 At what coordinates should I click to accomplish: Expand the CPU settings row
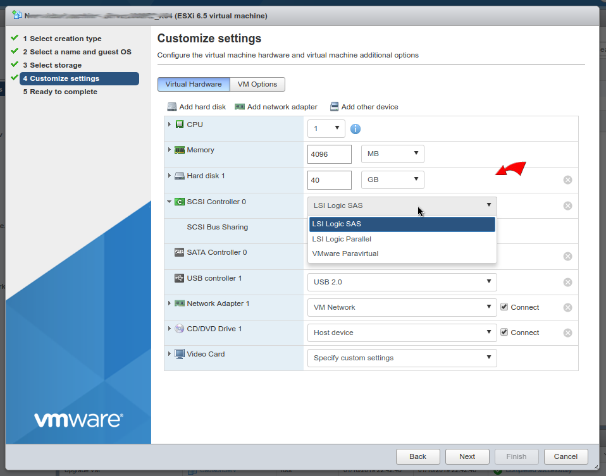tap(170, 124)
